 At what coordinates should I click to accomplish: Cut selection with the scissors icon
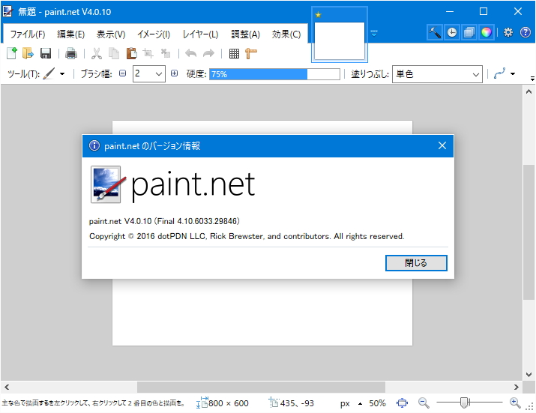click(x=97, y=53)
